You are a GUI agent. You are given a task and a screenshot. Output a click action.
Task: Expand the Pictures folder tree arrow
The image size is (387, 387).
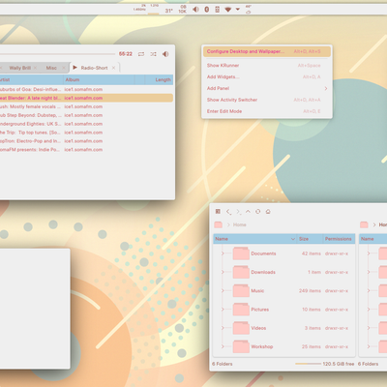(223, 310)
